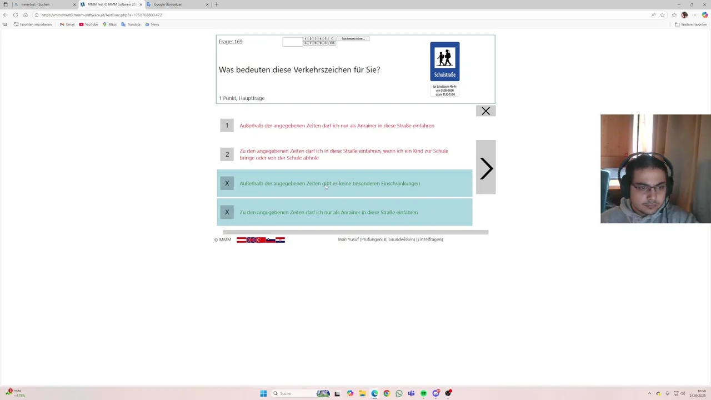Uncheck the answer 'Zu den angegebenen Zeiten darf ich nur als Anrainer'
Screen dimensions: 711x400
point(344,212)
